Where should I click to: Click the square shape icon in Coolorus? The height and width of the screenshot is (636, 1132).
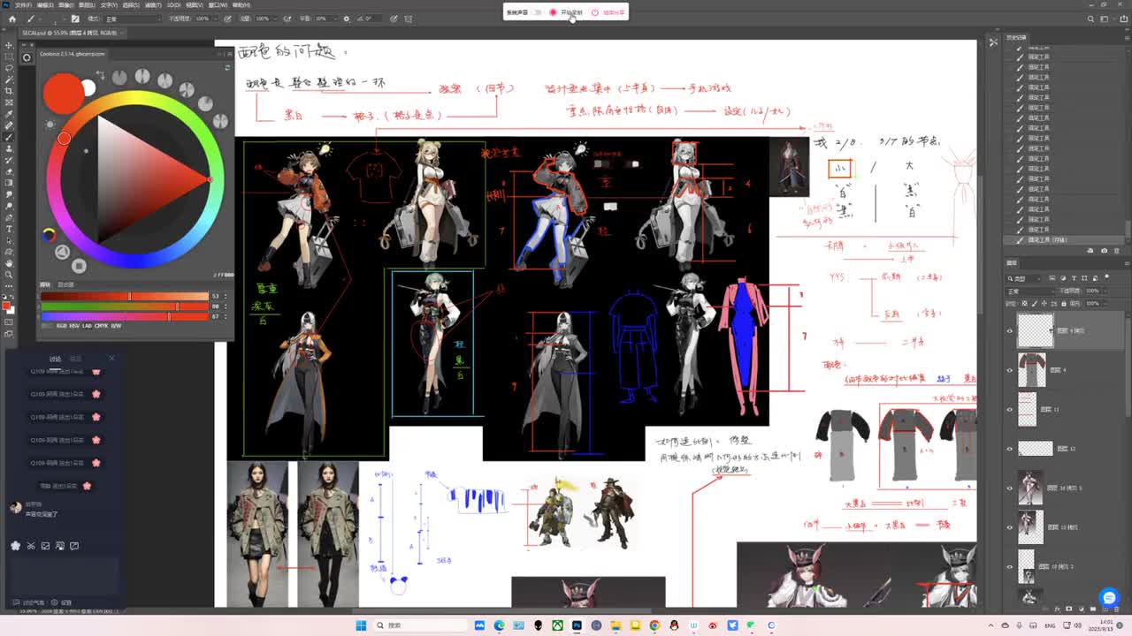click(79, 265)
